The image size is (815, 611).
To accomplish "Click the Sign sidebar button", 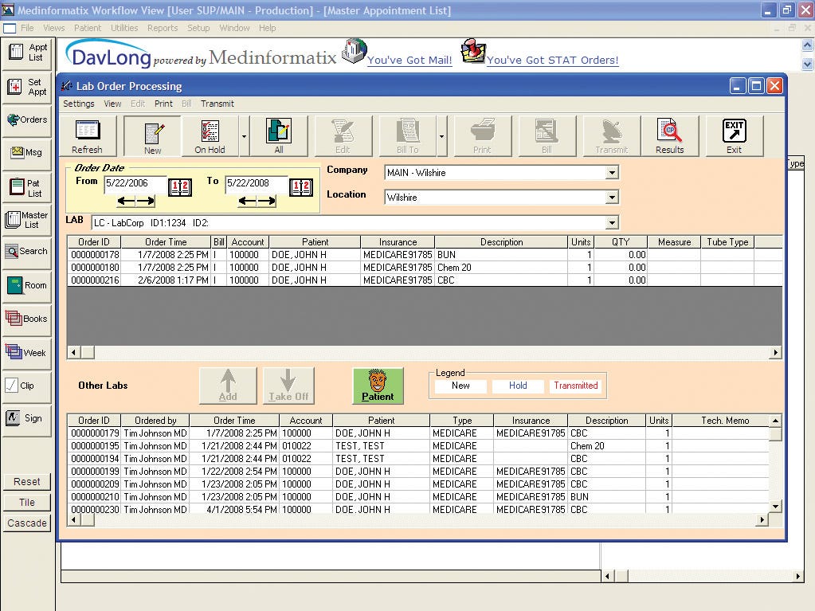I will (27, 419).
